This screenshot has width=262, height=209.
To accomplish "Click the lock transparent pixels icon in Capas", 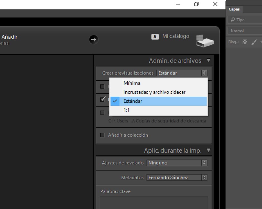I will tap(245, 42).
